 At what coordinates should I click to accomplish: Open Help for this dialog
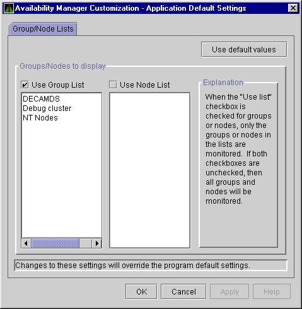click(x=272, y=291)
